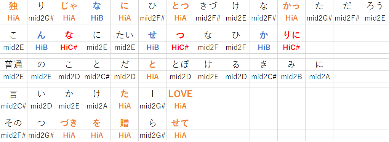Viewport: 389px width, 142px height.
Task: Select the 言 lyric cell
Action: click(x=14, y=94)
